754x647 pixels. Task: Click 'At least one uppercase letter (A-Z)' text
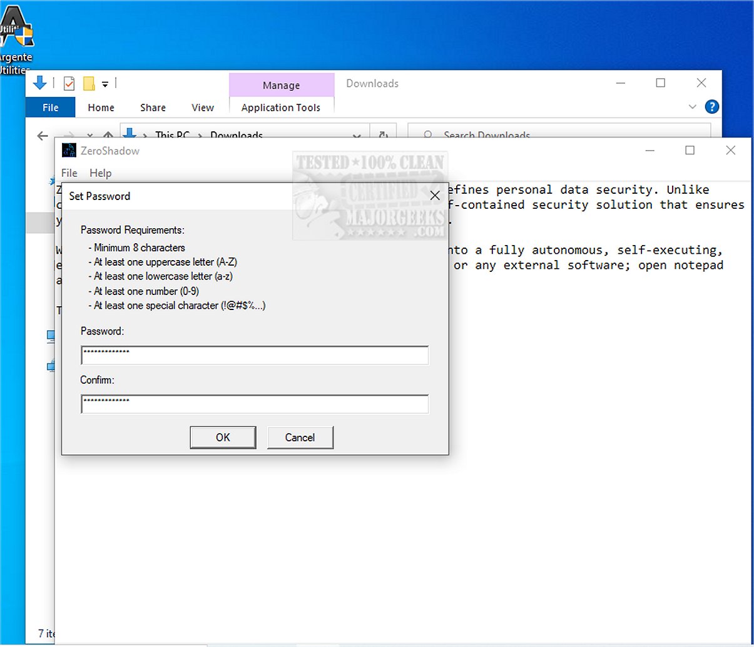(x=163, y=262)
